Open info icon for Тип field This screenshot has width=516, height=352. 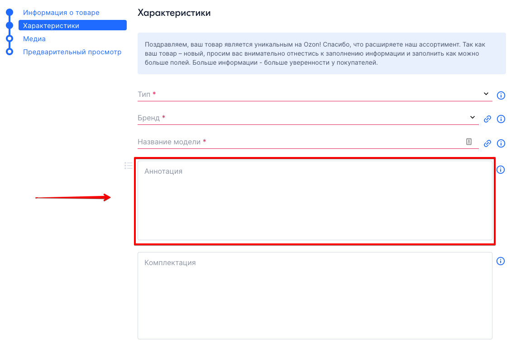pos(501,95)
